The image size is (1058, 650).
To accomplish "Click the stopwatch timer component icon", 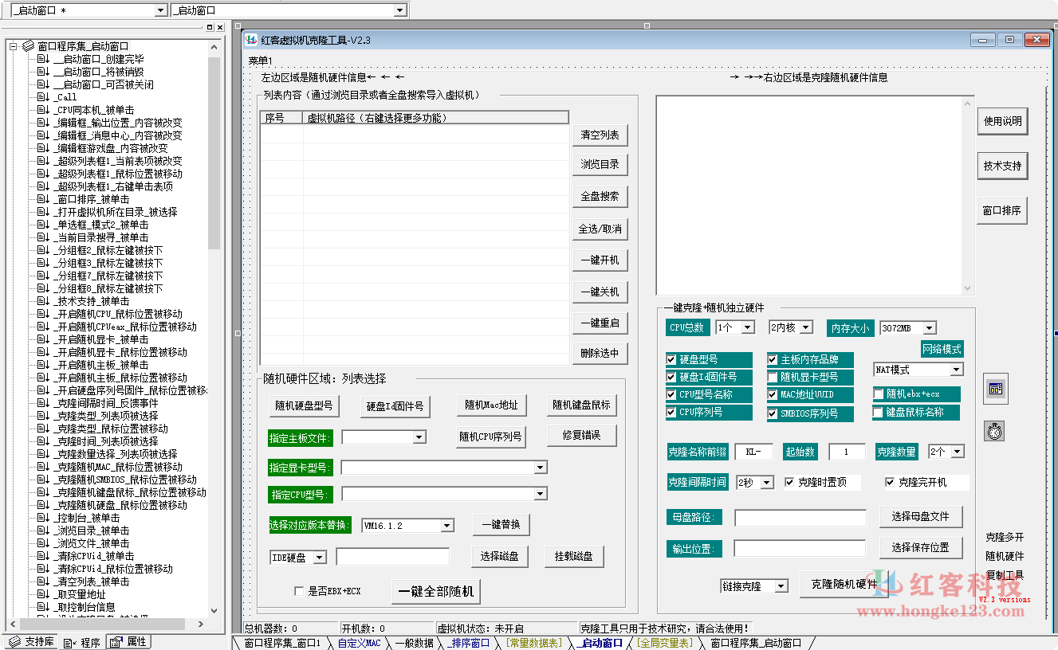I will [993, 431].
